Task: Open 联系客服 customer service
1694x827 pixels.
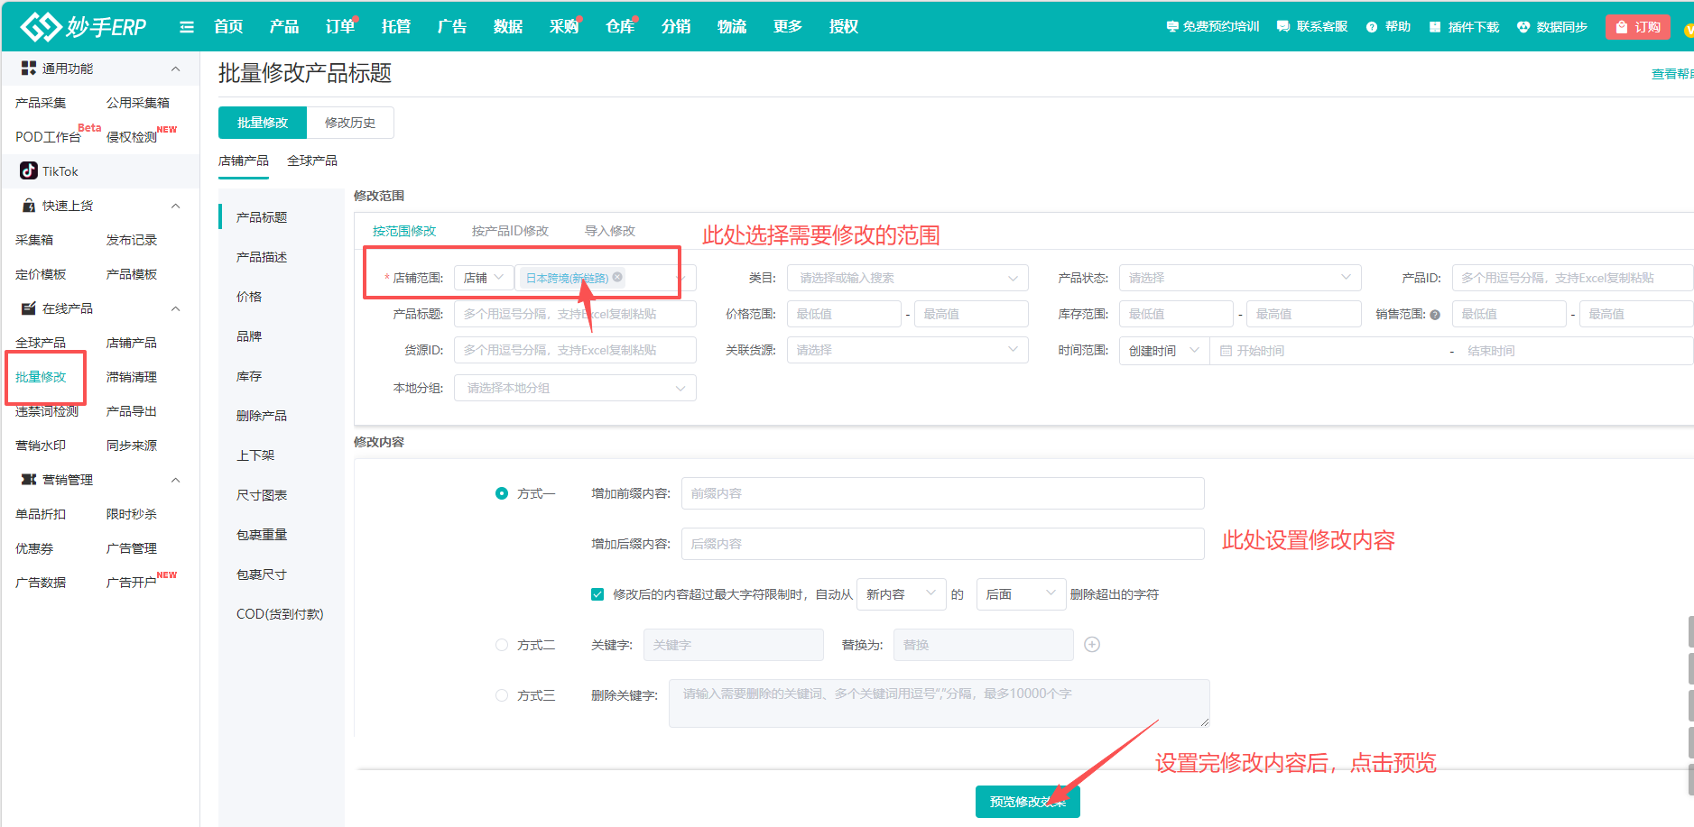Action: [1310, 26]
